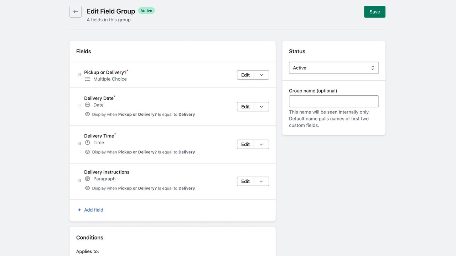Click the calendar icon beside Delivery Date

pyautogui.click(x=87, y=105)
